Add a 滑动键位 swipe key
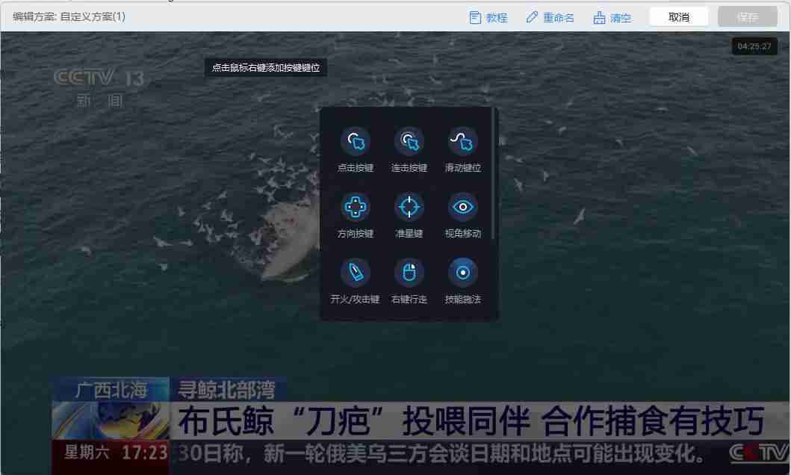 click(x=462, y=141)
